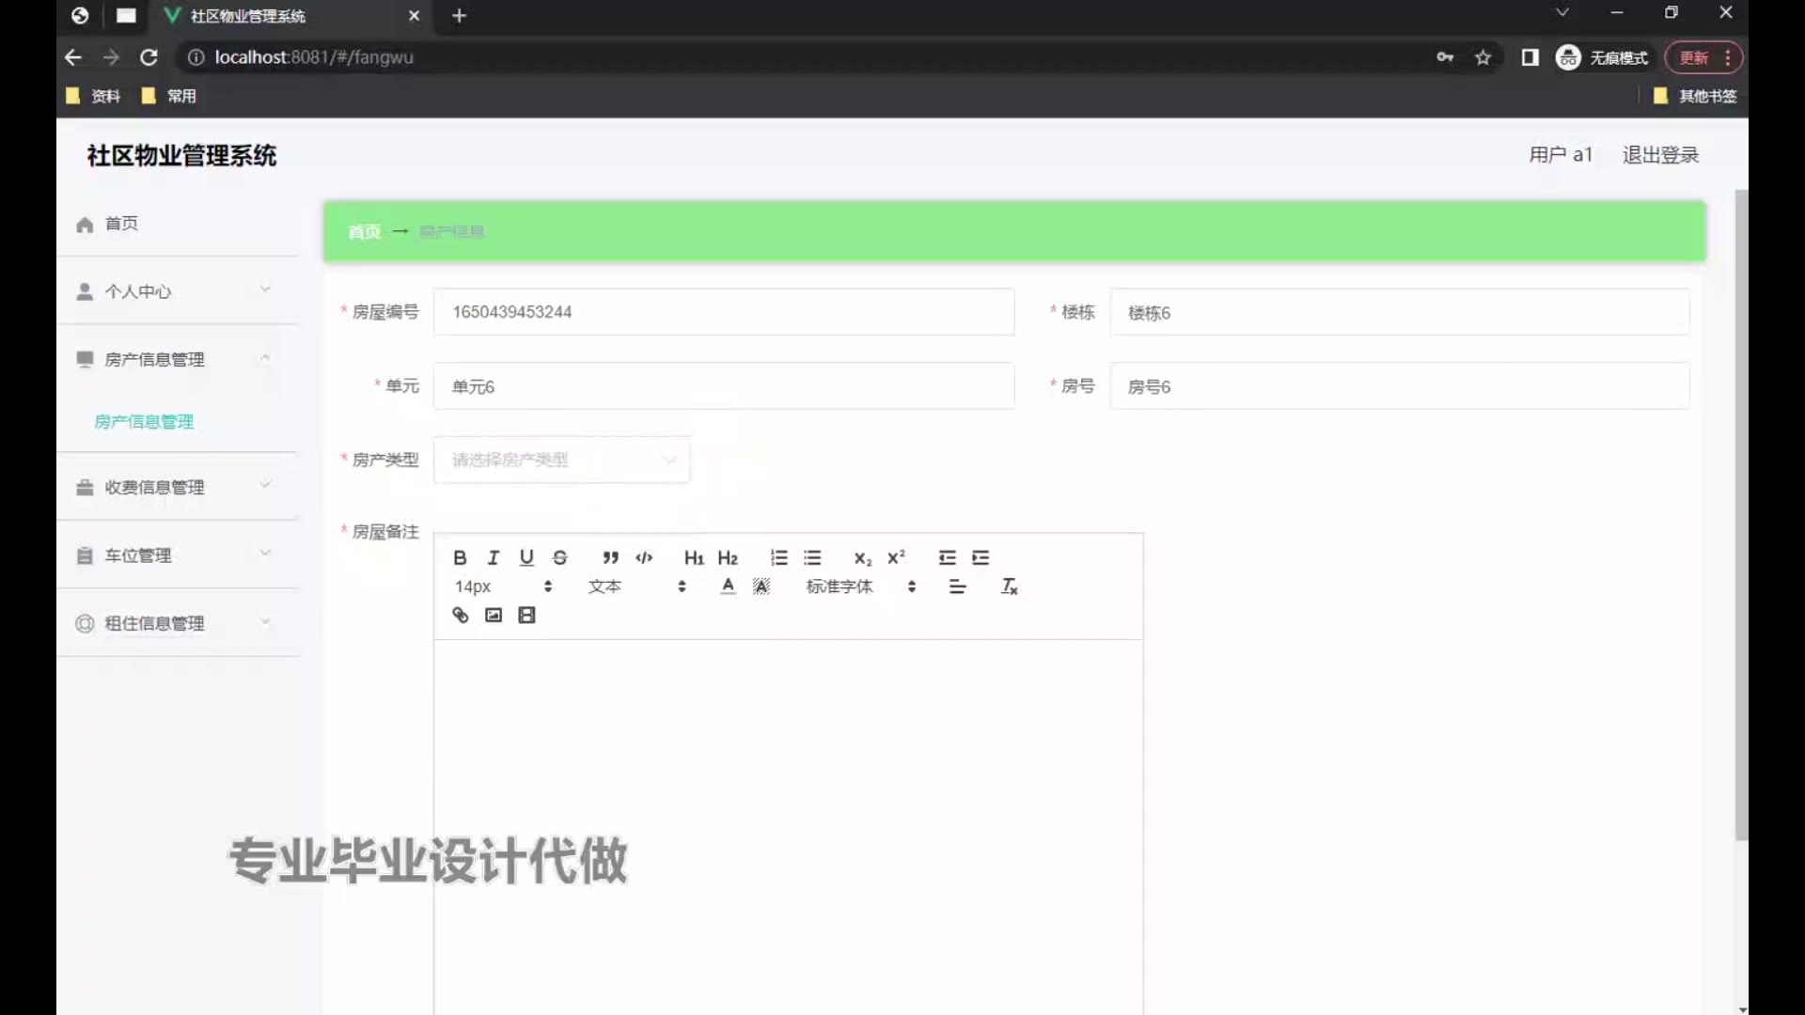Insert a video into the editor
Screen dimensions: 1805x1015
(526, 615)
